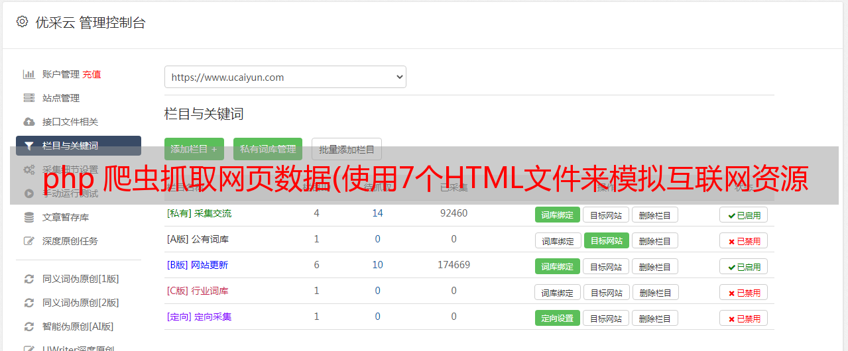Click 目标网站 in the 行业词库 row
Screen dimensions: 848x351
click(606, 292)
